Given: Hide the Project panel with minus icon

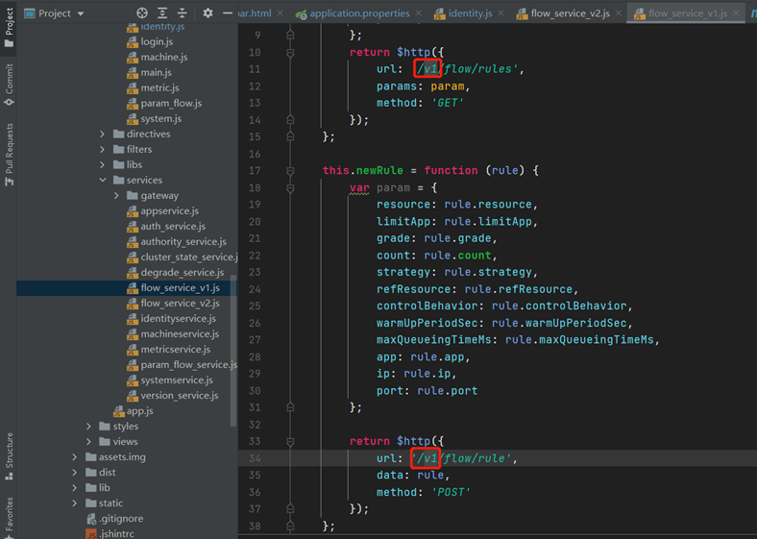Looking at the screenshot, I should coord(228,13).
